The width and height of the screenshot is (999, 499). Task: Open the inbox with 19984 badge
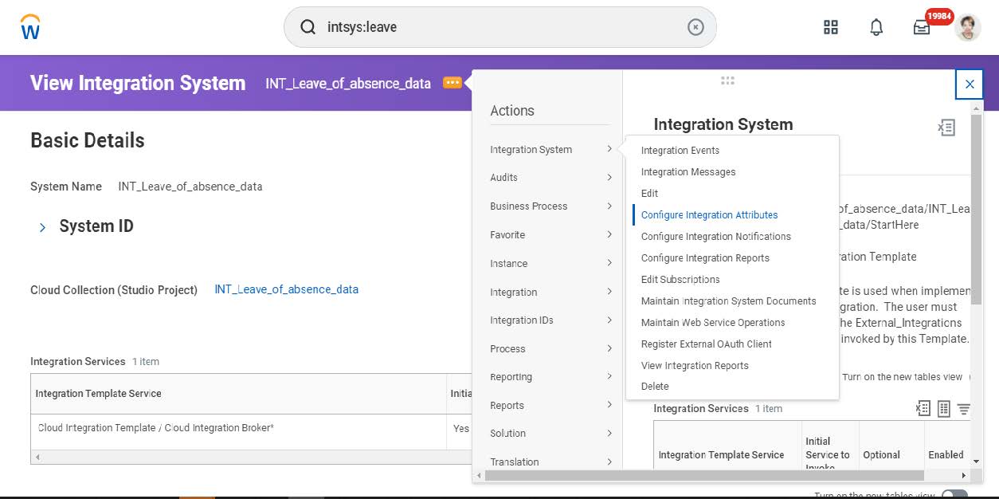coord(922,27)
